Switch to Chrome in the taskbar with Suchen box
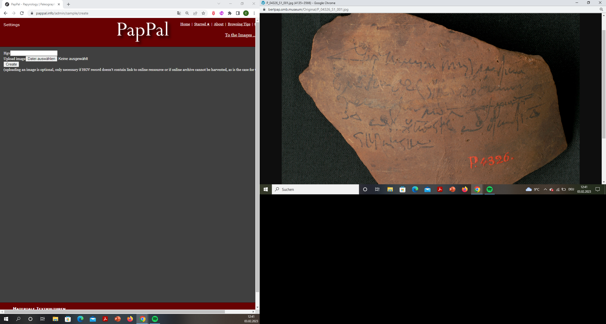Image resolution: width=606 pixels, height=324 pixels. 477,189
